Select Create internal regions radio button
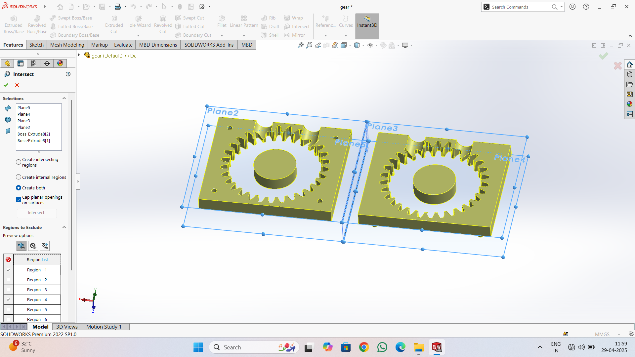 click(19, 177)
